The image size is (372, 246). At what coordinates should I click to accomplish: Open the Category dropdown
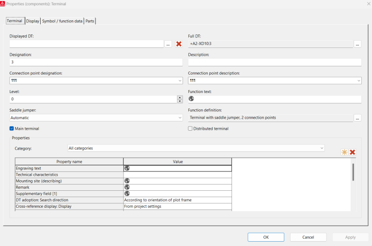322,148
